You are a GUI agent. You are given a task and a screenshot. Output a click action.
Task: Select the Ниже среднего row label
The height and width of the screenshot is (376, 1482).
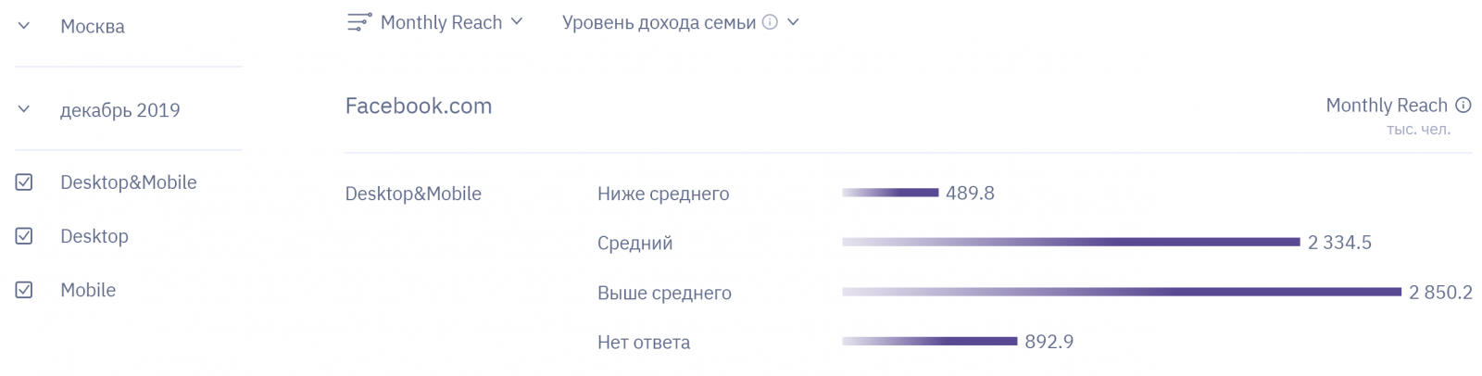[x=663, y=194]
